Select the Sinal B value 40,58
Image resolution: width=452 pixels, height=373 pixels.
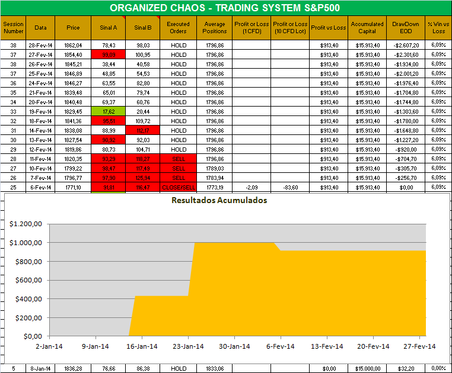(143, 64)
